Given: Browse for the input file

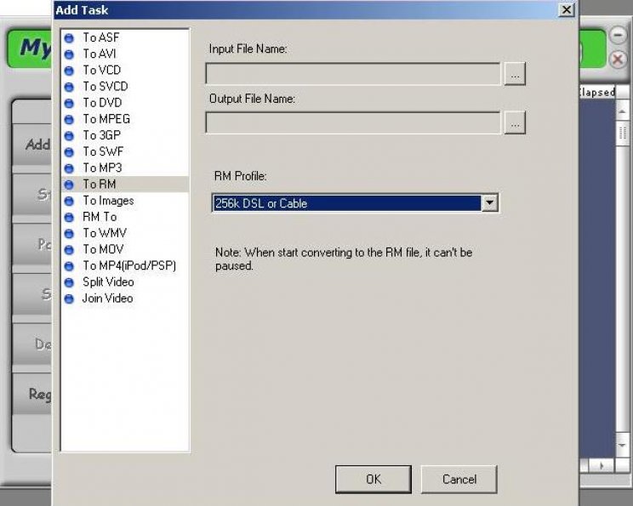Looking at the screenshot, I should 515,74.
